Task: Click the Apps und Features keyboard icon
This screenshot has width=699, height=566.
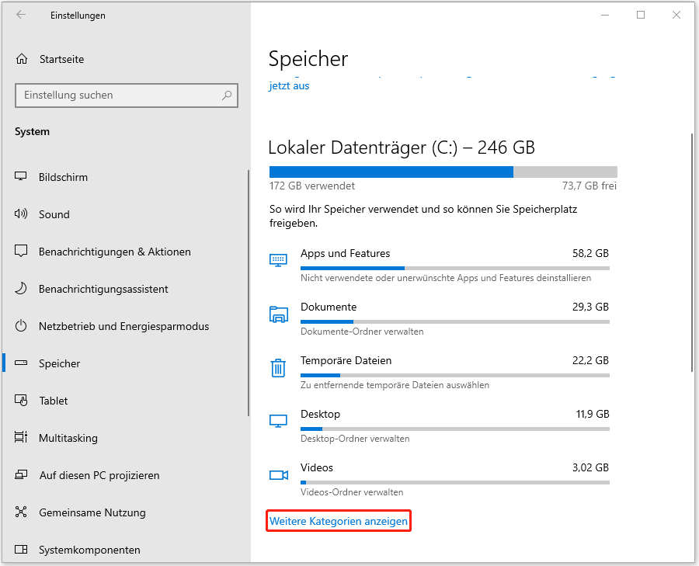Action: (x=278, y=260)
